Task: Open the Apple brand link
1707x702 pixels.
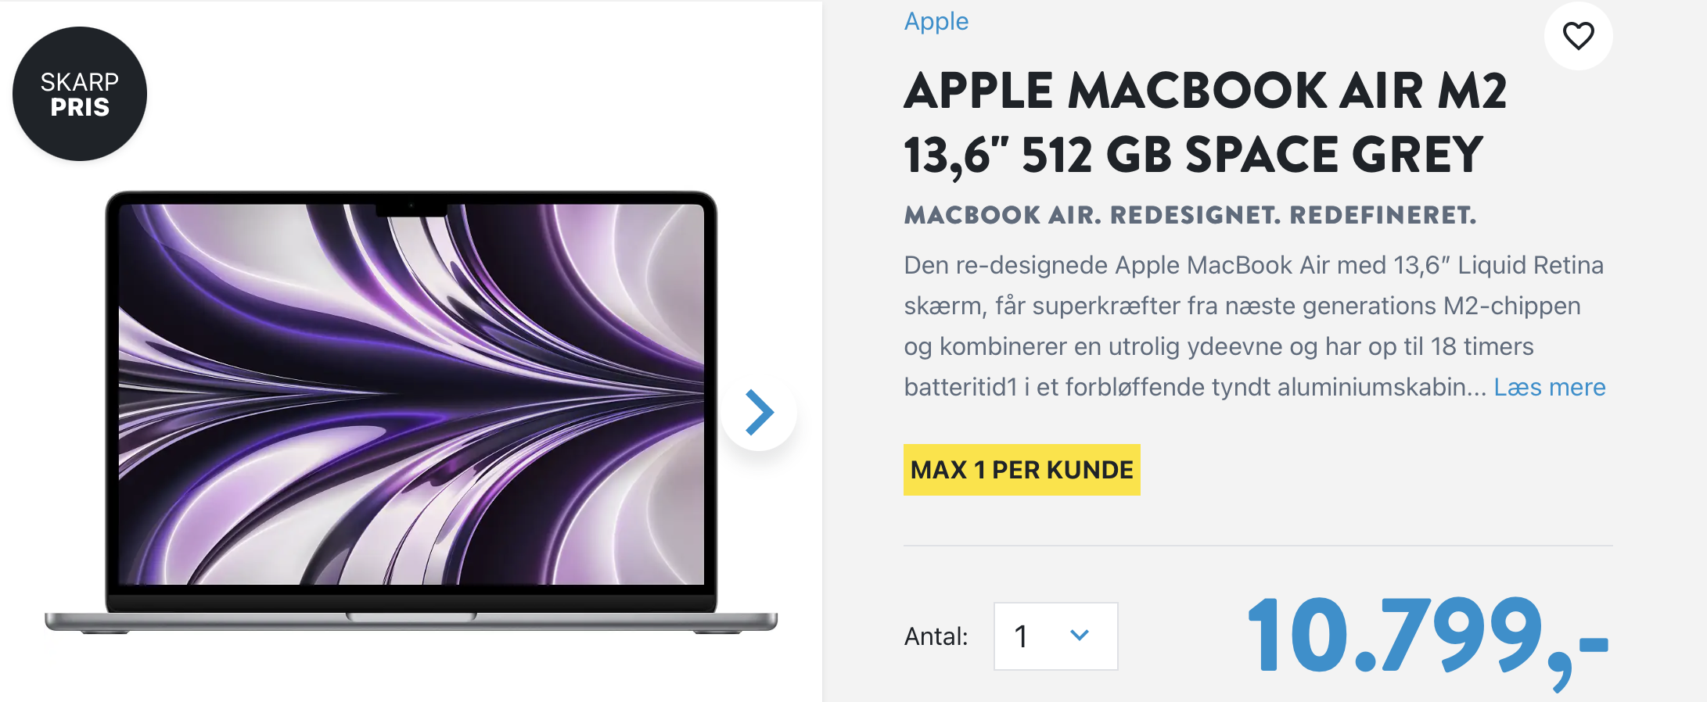Action: pos(936,21)
